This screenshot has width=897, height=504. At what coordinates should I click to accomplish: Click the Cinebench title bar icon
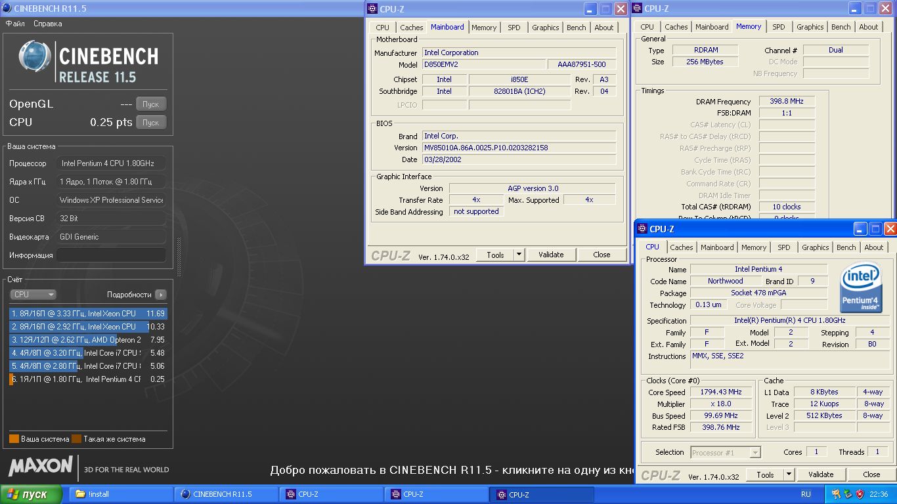[7, 9]
